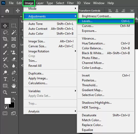Collapse the toolbox double-arrow
The image size is (138, 134).
3,16
